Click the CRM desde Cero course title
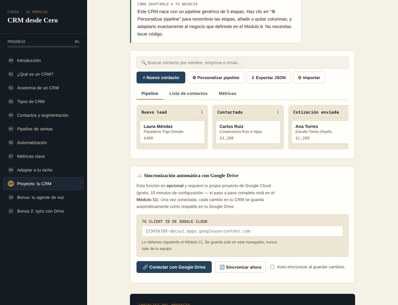The image size is (398, 305). pyautogui.click(x=33, y=20)
